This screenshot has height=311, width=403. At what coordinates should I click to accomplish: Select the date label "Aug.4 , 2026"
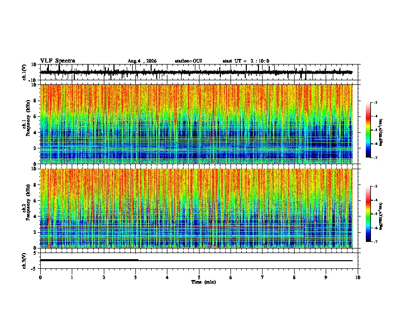(142, 61)
